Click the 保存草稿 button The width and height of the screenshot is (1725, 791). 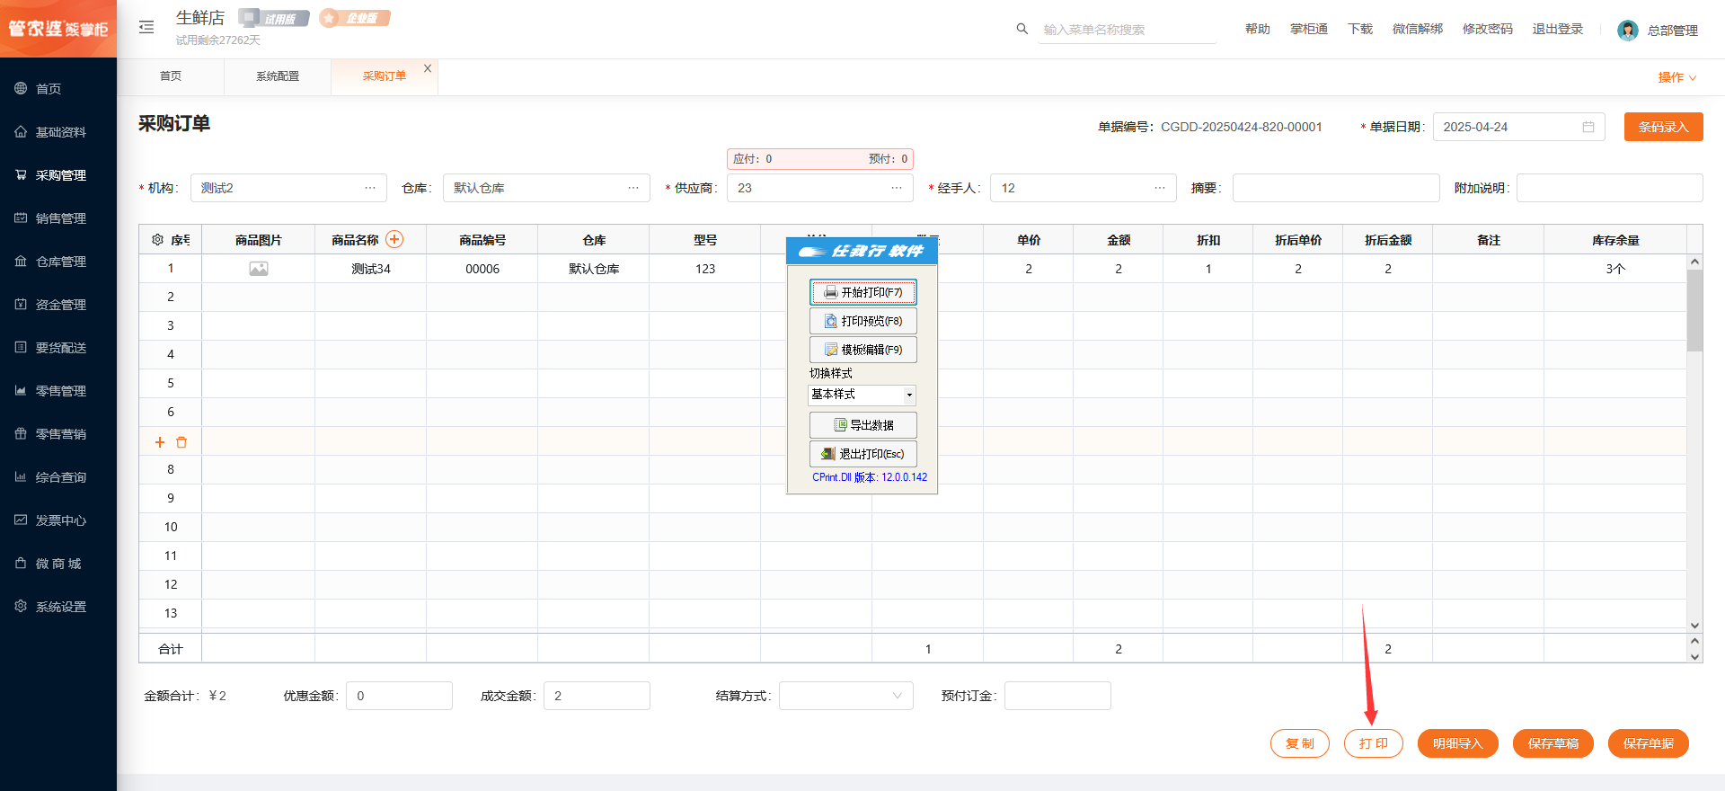(1552, 743)
